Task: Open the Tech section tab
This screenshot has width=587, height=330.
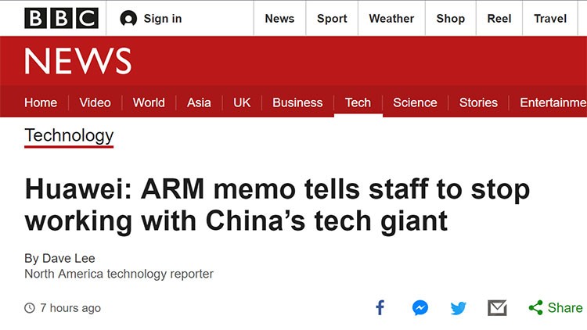Action: [358, 102]
